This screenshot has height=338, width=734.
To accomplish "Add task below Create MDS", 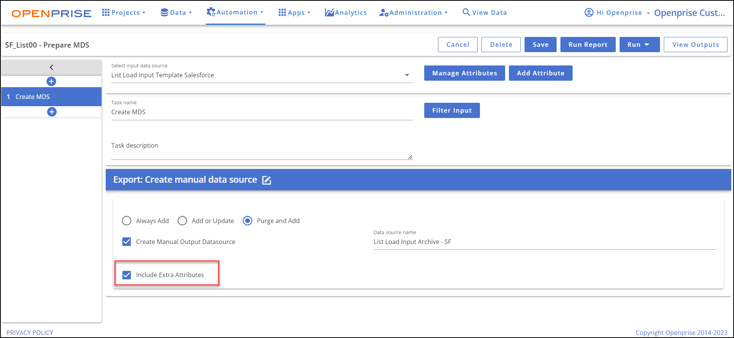I will [52, 112].
